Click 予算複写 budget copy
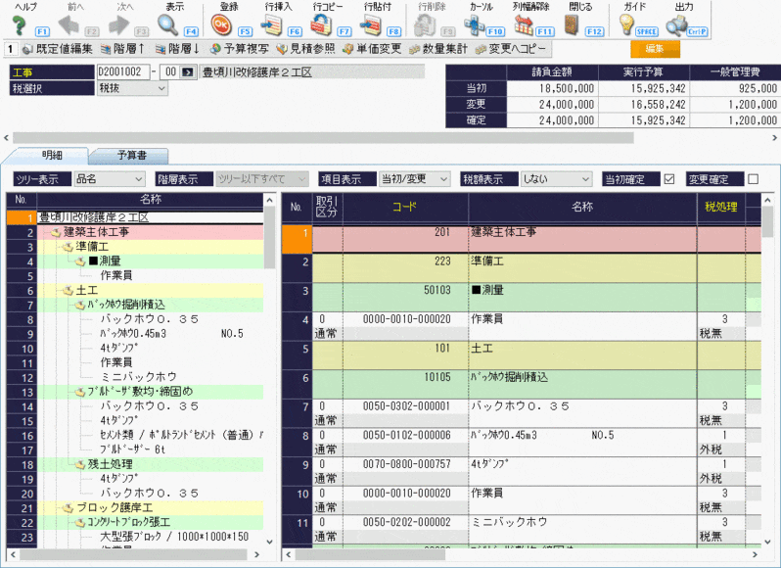This screenshot has width=781, height=568. click(239, 49)
